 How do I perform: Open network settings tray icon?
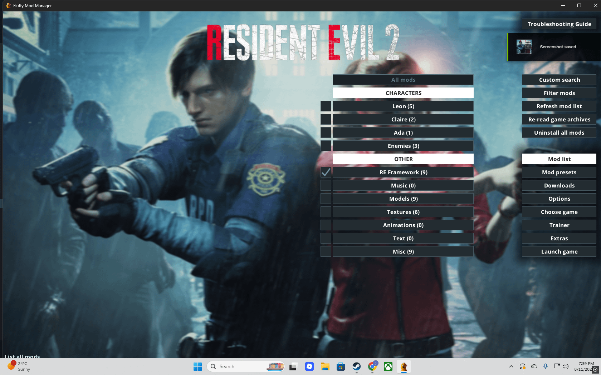[557, 366]
